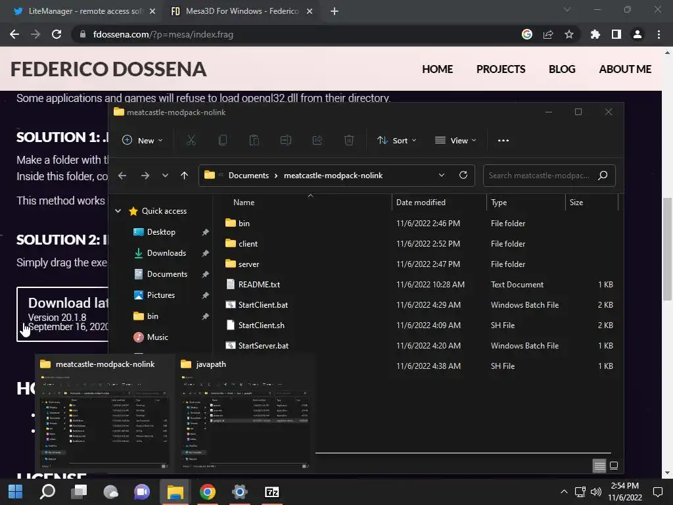Open 7-Zip from the taskbar
Viewport: 673px width, 505px height.
(271, 492)
